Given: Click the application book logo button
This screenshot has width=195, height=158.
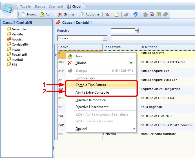Looking at the screenshot, I should [8, 10].
